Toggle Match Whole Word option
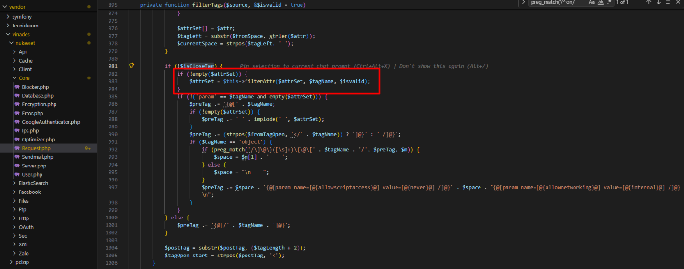The height and width of the screenshot is (269, 684). pos(601,2)
